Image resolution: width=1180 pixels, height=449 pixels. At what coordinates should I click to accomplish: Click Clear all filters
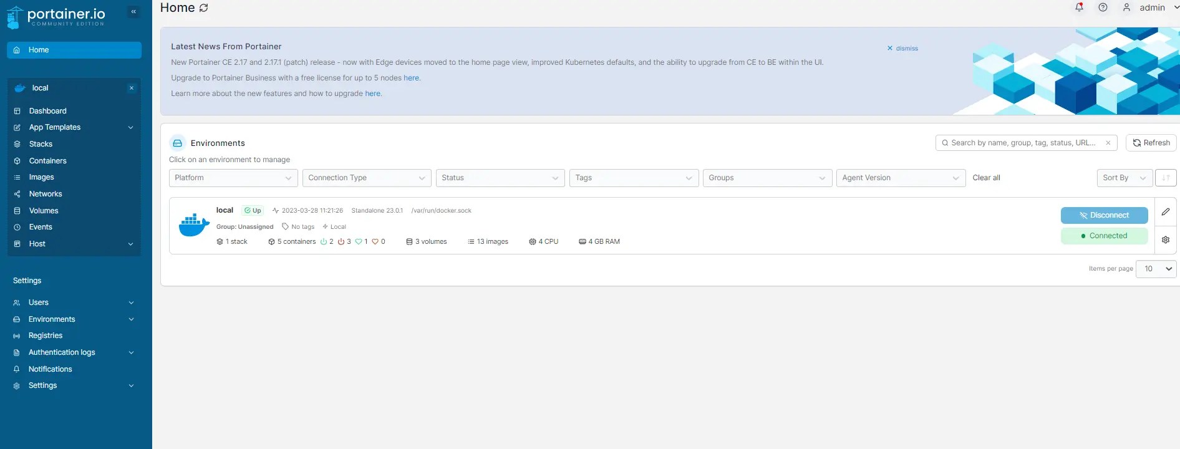click(x=986, y=178)
